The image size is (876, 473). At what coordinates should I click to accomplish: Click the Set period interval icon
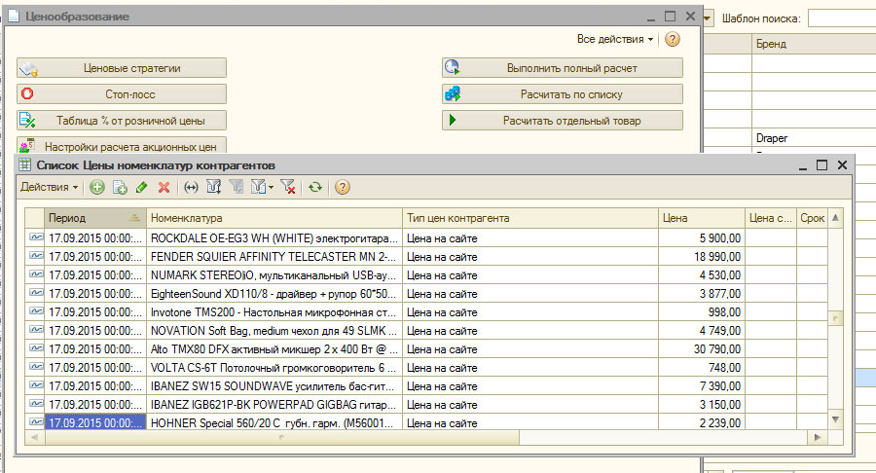(x=191, y=187)
